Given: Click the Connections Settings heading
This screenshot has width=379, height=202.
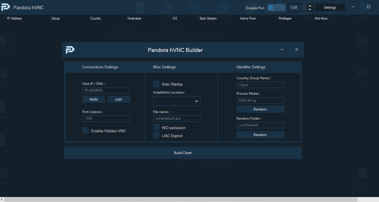Looking at the screenshot, I should point(100,67).
